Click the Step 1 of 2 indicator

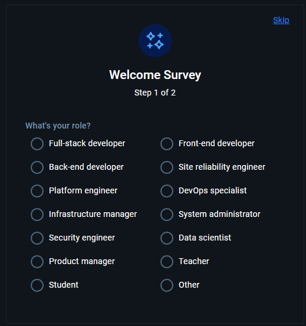pyautogui.click(x=155, y=93)
